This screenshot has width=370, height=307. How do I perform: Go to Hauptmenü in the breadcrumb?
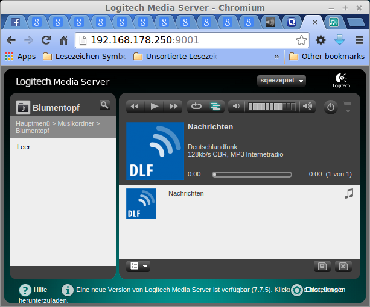pos(33,123)
